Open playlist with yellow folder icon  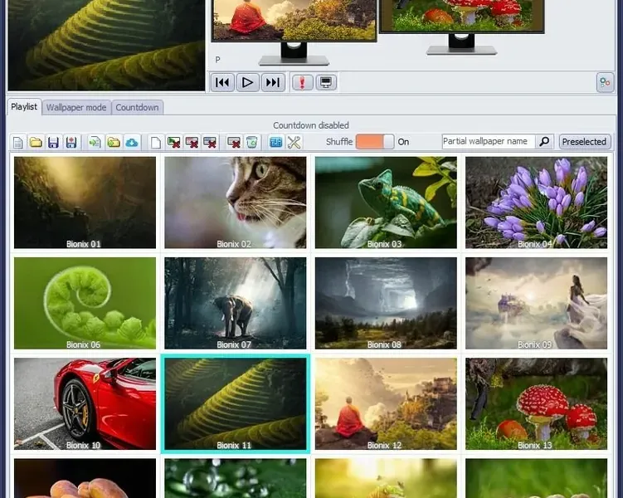[36, 142]
